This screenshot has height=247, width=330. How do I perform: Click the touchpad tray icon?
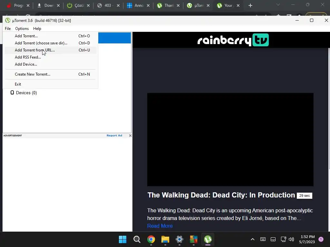click(x=273, y=239)
